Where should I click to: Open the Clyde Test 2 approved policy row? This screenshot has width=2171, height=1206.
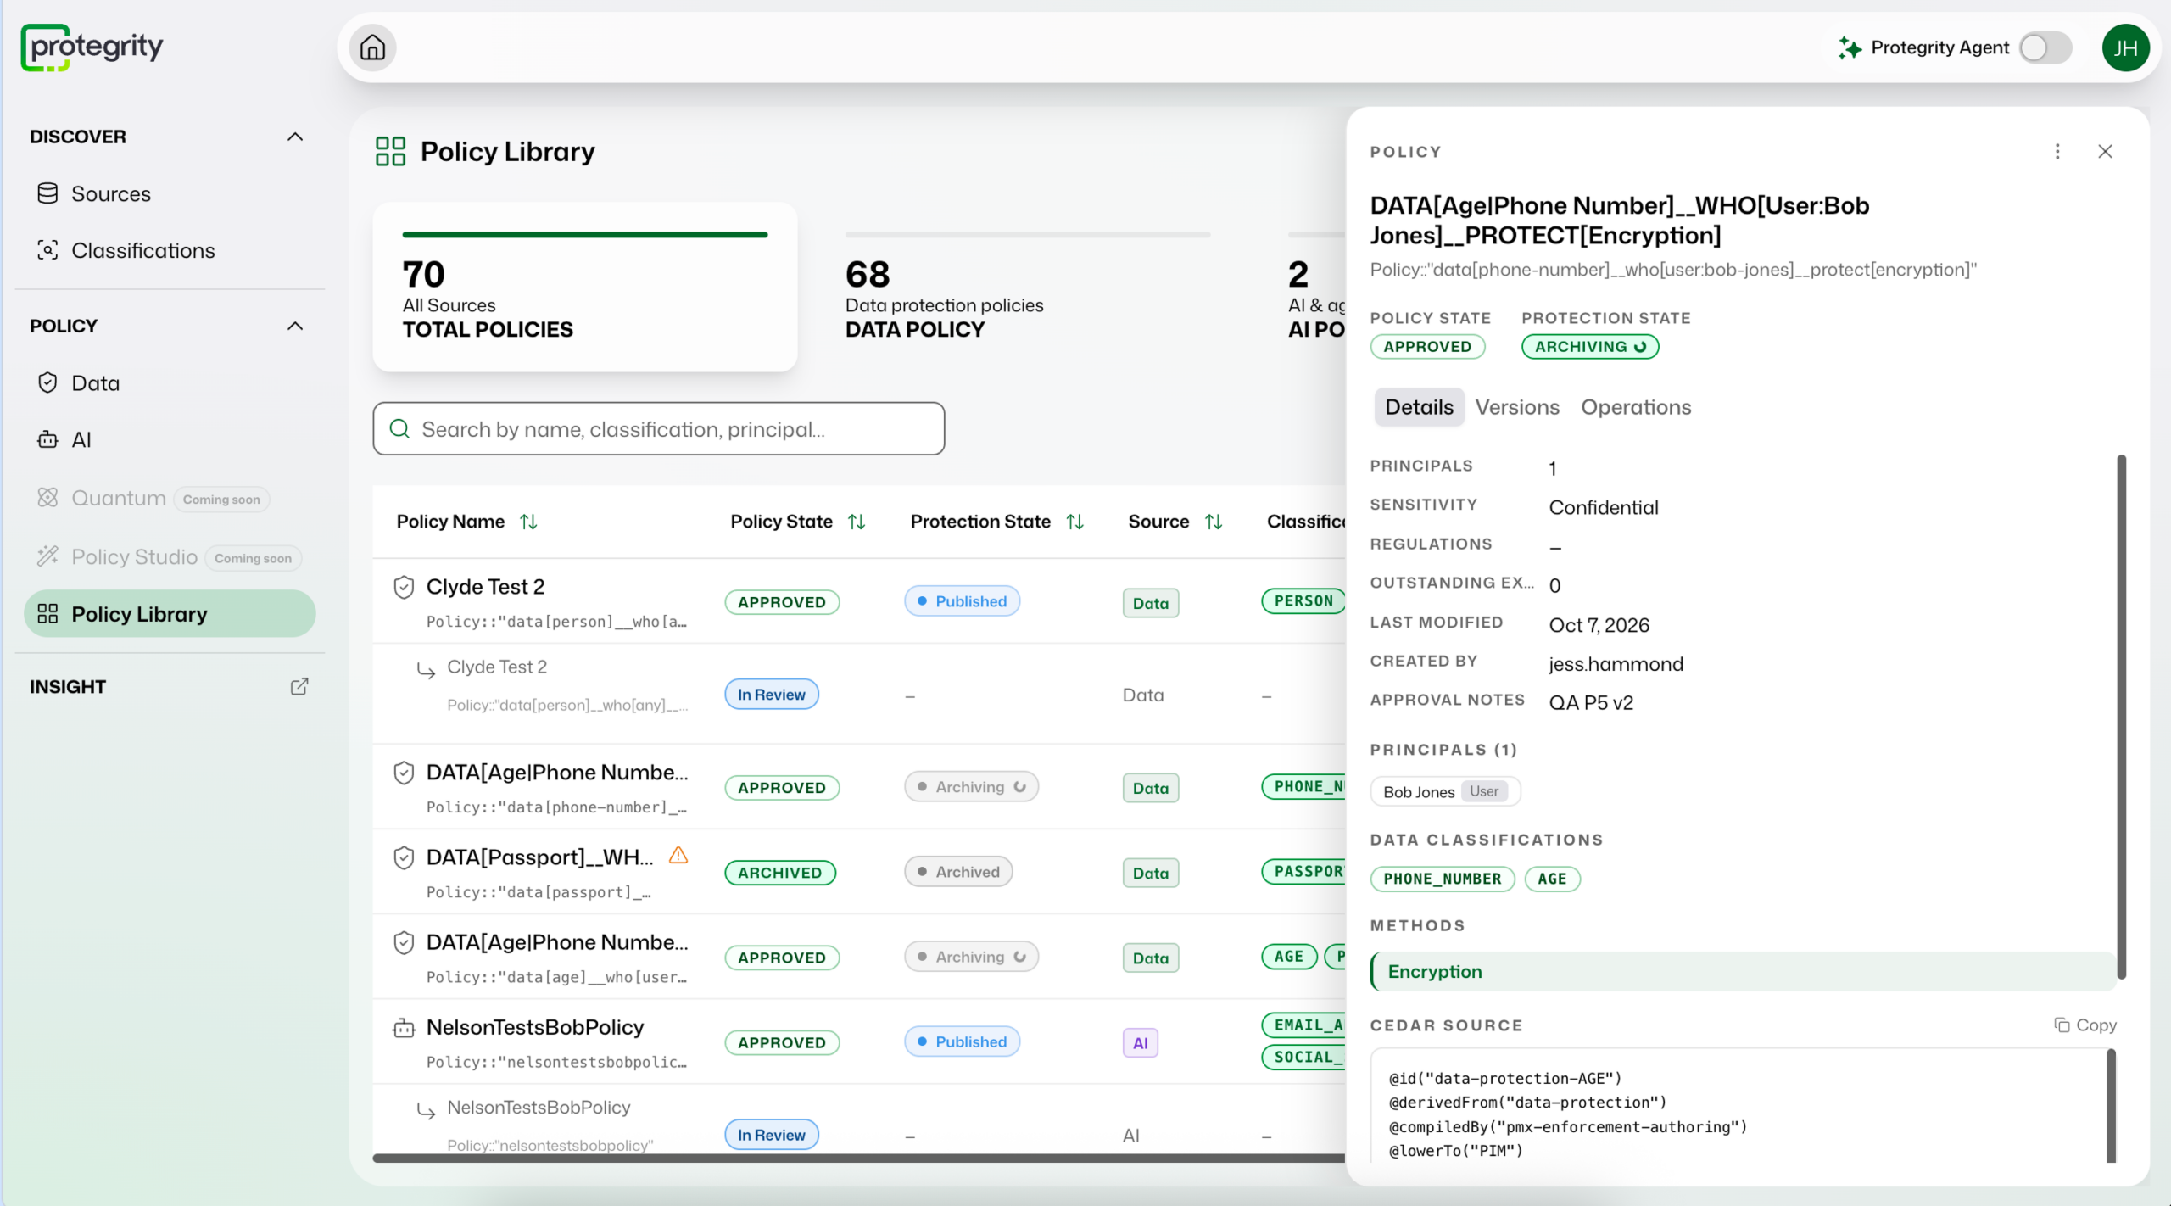(859, 601)
